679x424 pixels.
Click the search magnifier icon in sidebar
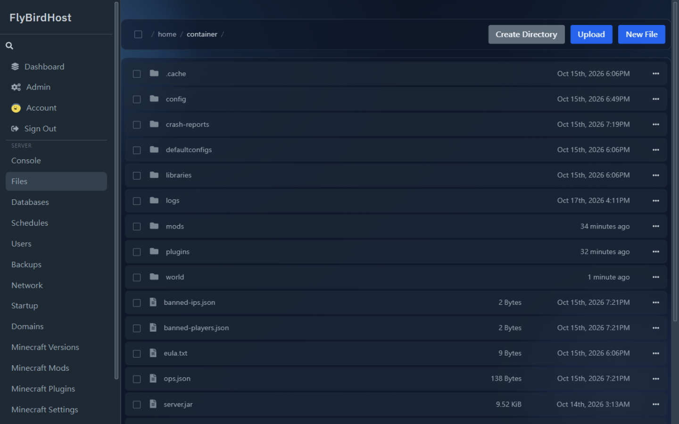coord(9,46)
